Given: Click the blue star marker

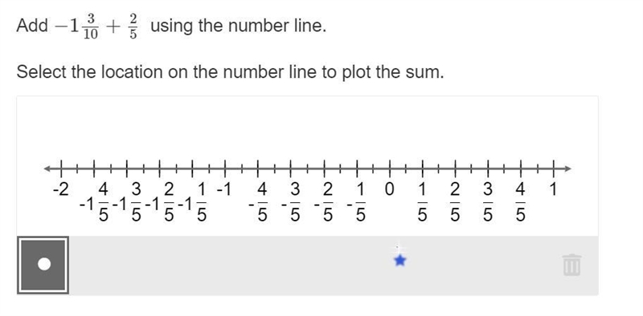Looking at the screenshot, I should [399, 261].
